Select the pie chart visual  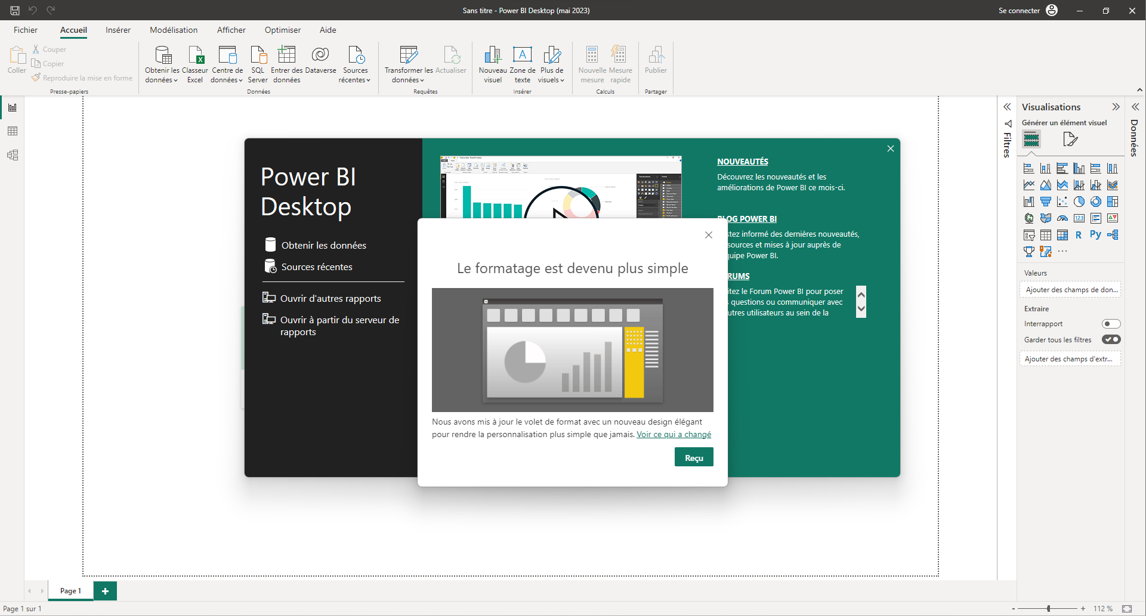[x=1079, y=202]
